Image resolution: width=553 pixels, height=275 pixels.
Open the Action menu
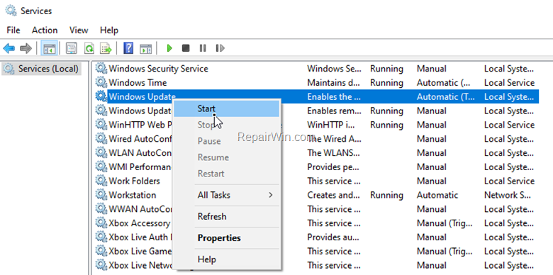[45, 30]
